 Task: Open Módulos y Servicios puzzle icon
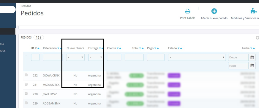[254, 11]
